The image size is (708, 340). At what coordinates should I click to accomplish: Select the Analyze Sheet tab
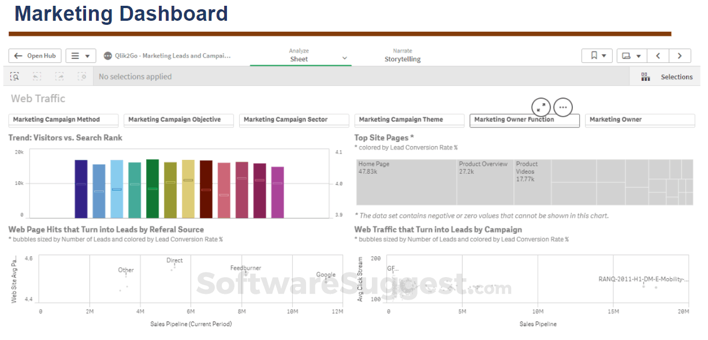coord(299,55)
